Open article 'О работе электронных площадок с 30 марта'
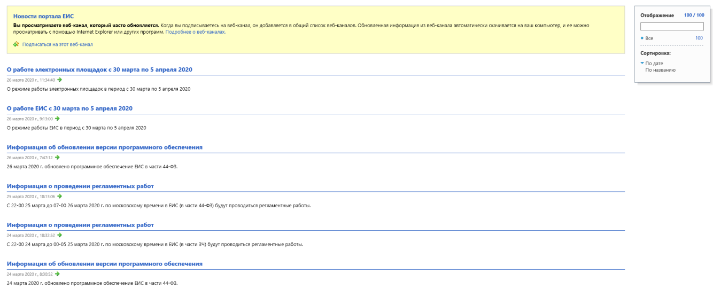This screenshot has width=713, height=297. coord(99,69)
